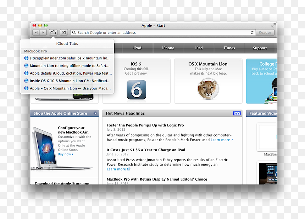The image size is (305, 219).
Task: Open Apple details iCloud, dictation tab entry
Action: (67, 73)
